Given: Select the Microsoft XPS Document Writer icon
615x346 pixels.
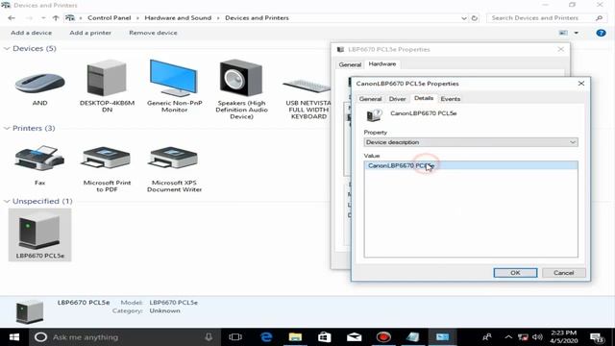Looking at the screenshot, I should coord(173,158).
